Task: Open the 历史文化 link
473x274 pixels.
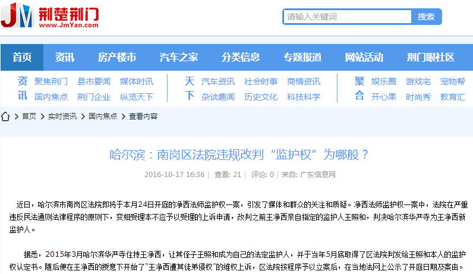Action: [261, 97]
